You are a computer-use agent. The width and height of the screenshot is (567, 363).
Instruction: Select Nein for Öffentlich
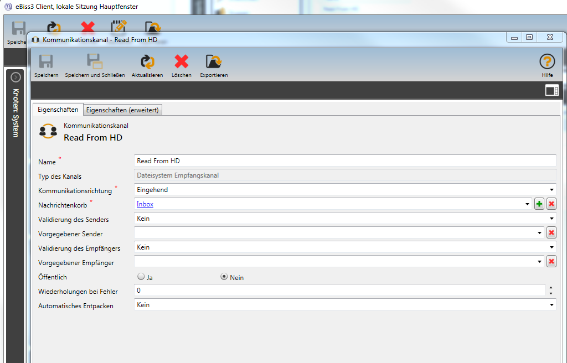pyautogui.click(x=224, y=277)
